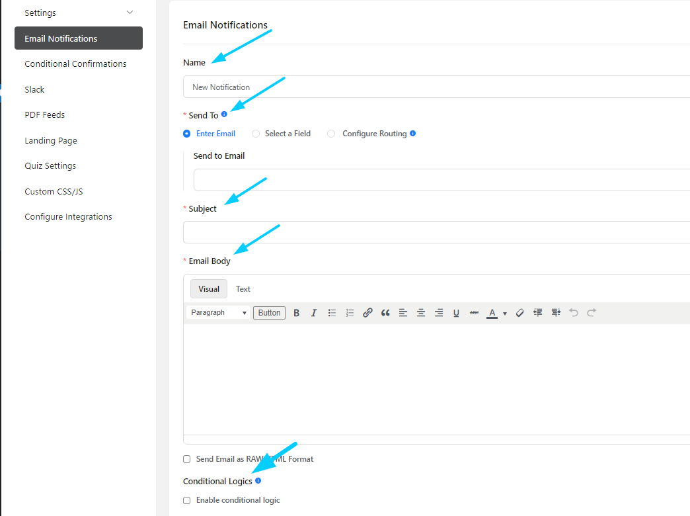Insert a hyperlink using the link icon

coord(367,312)
